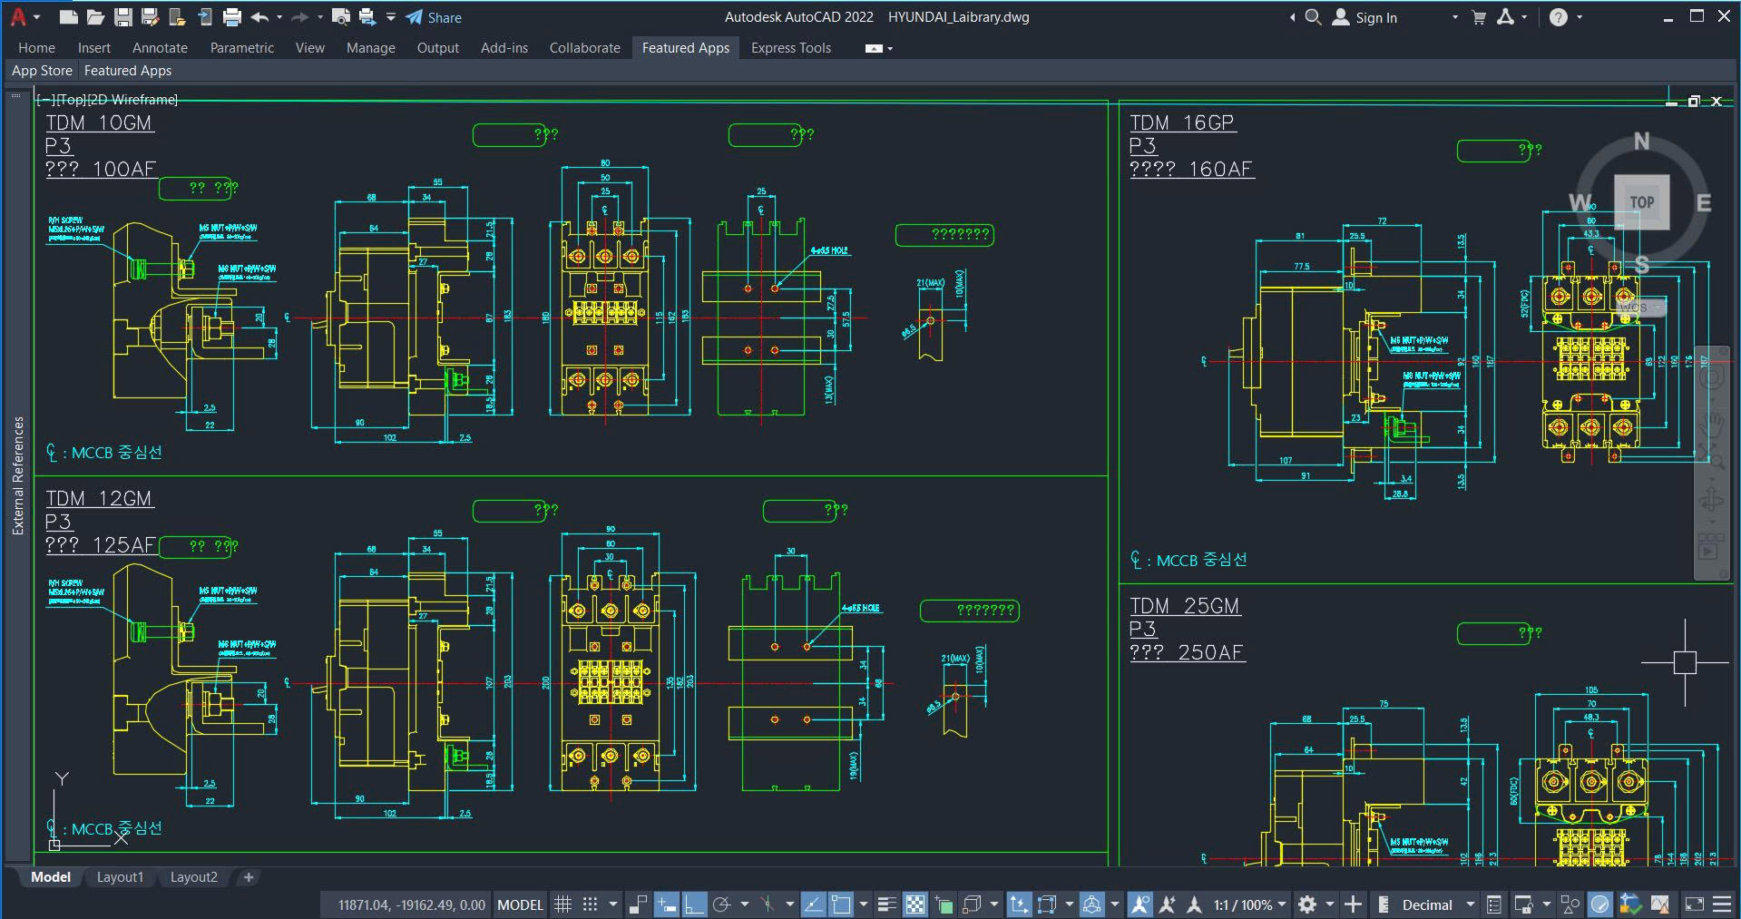Click the Open file folder icon
1741x919 pixels.
[95, 16]
